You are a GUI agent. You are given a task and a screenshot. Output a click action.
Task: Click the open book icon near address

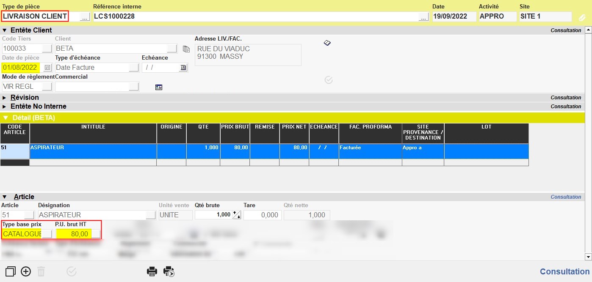(327, 43)
